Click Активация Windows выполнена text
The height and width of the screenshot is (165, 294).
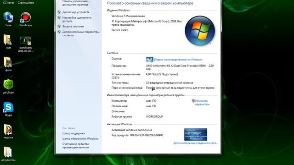132,130
